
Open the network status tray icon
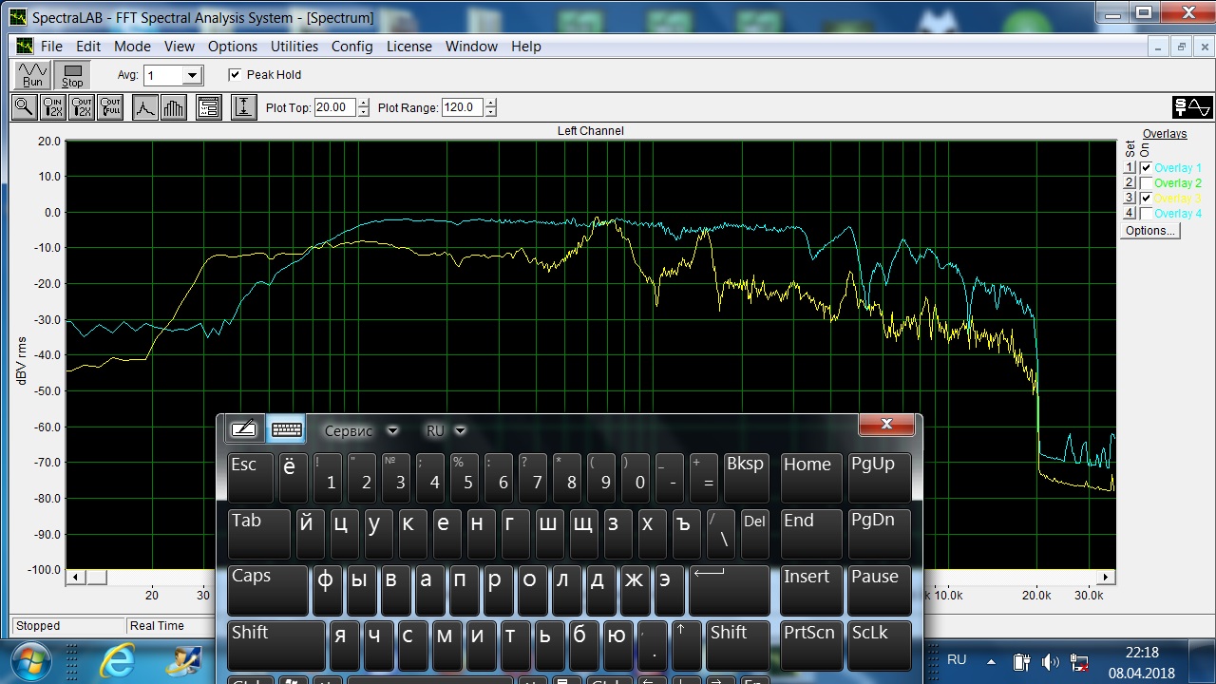pyautogui.click(x=1079, y=662)
